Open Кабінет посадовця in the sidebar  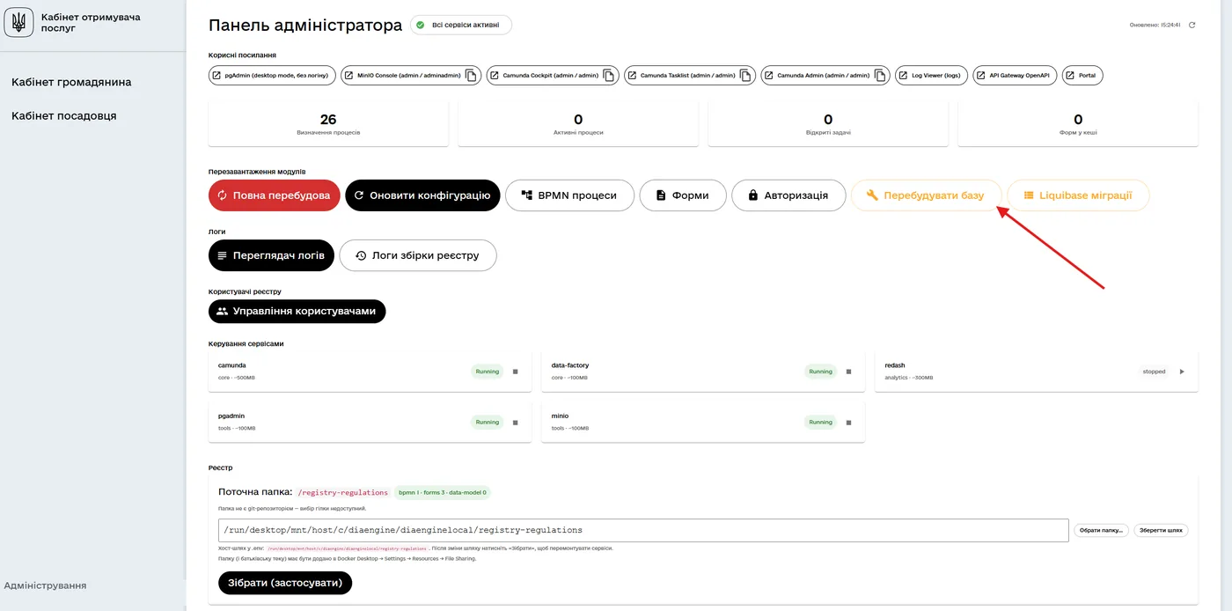64,115
